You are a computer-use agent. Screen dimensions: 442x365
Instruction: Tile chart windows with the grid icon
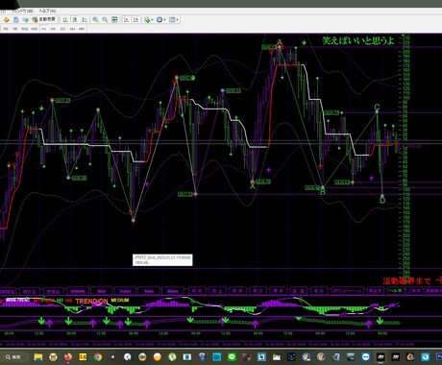pyautogui.click(x=114, y=20)
